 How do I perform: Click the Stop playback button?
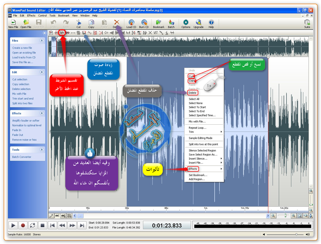point(42,225)
